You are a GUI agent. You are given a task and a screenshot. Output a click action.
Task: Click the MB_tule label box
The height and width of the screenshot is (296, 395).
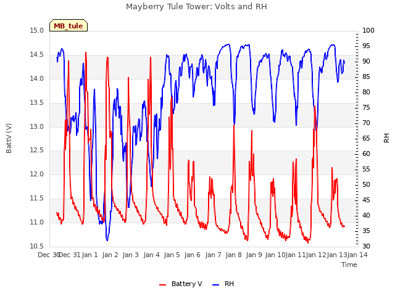click(69, 25)
